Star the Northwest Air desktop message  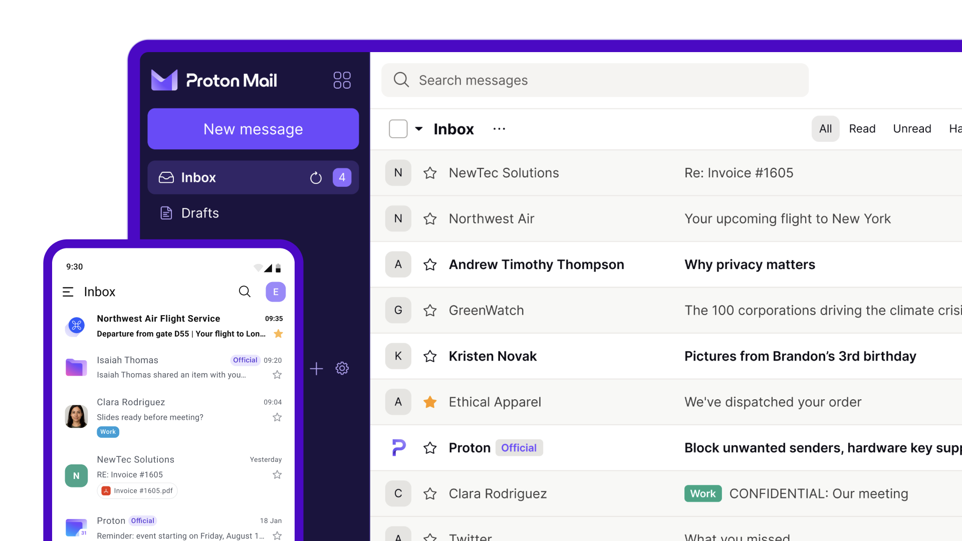point(430,218)
